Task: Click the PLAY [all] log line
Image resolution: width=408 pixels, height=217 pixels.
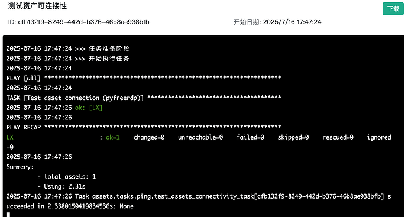Action: (x=144, y=78)
